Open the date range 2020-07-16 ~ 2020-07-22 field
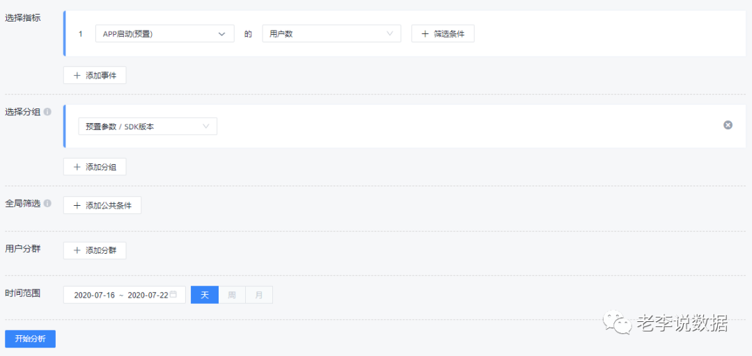This screenshot has width=752, height=356. 125,295
